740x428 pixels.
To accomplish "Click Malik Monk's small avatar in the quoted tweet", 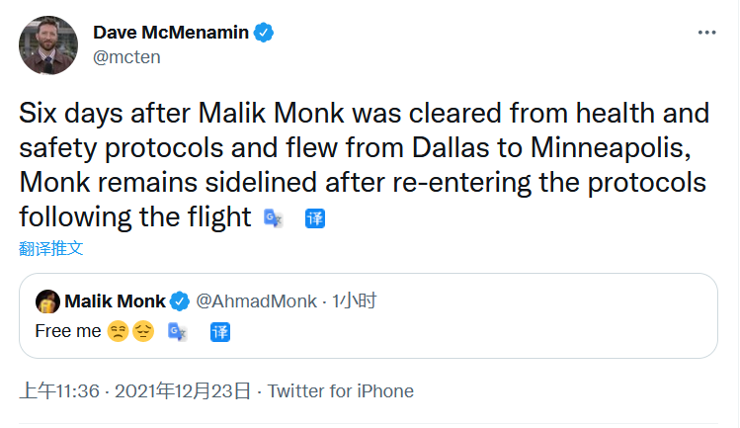I will click(x=46, y=300).
